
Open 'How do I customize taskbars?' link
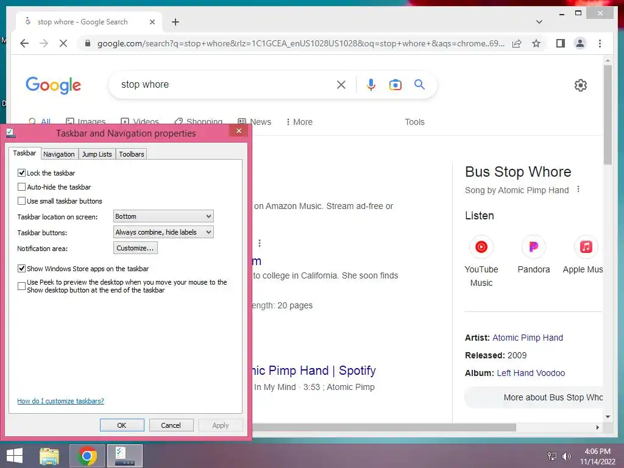click(60, 401)
